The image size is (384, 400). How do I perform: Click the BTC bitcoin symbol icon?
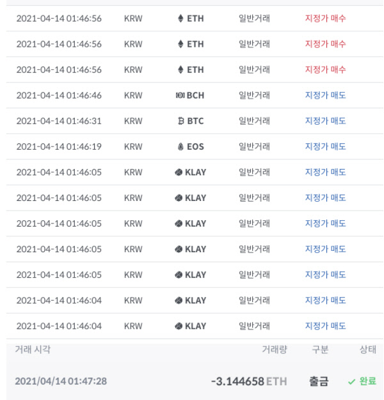tap(180, 121)
